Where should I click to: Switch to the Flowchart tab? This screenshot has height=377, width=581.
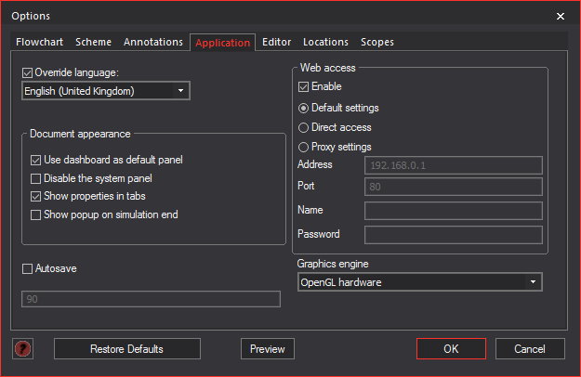tap(40, 42)
